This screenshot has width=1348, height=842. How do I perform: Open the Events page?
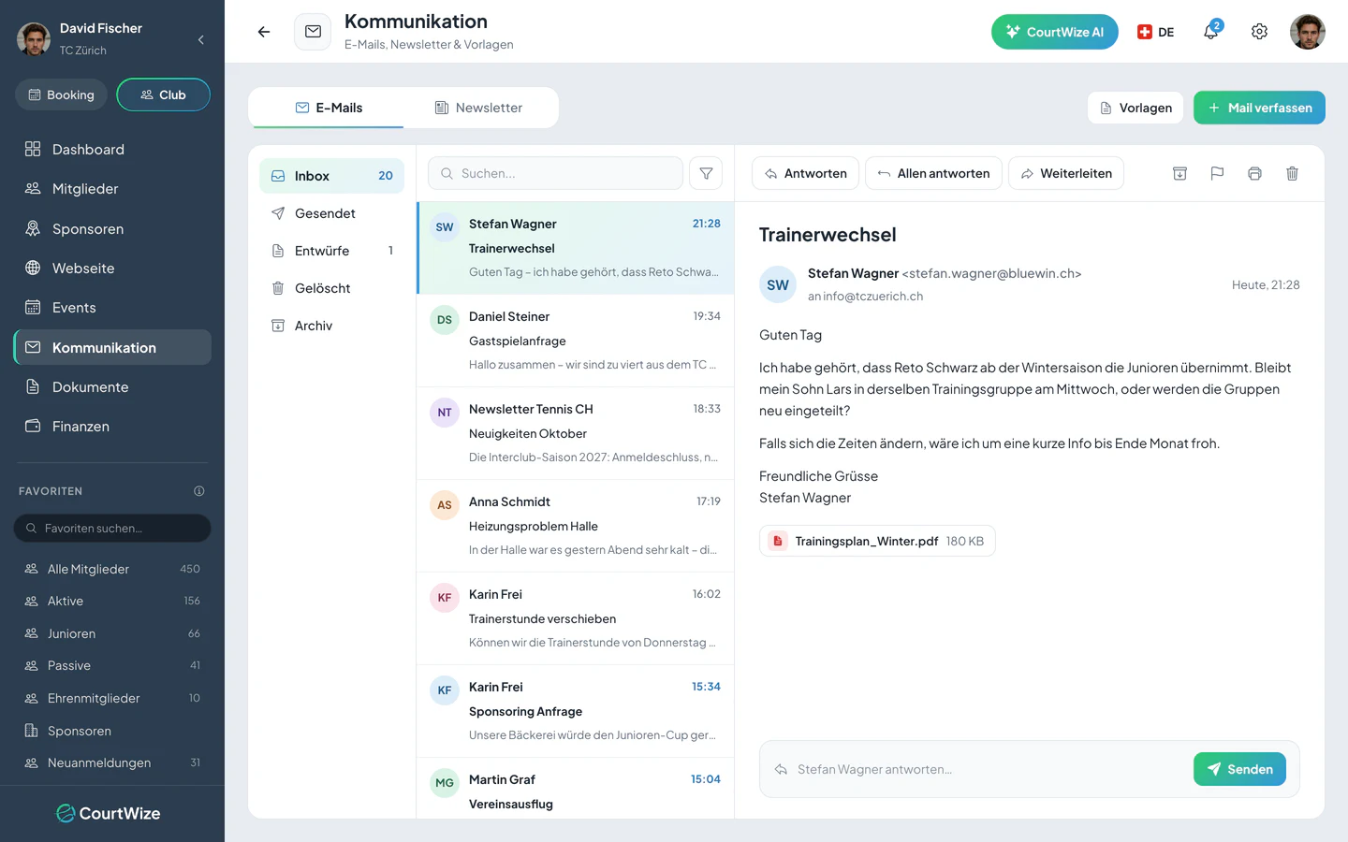(x=112, y=308)
